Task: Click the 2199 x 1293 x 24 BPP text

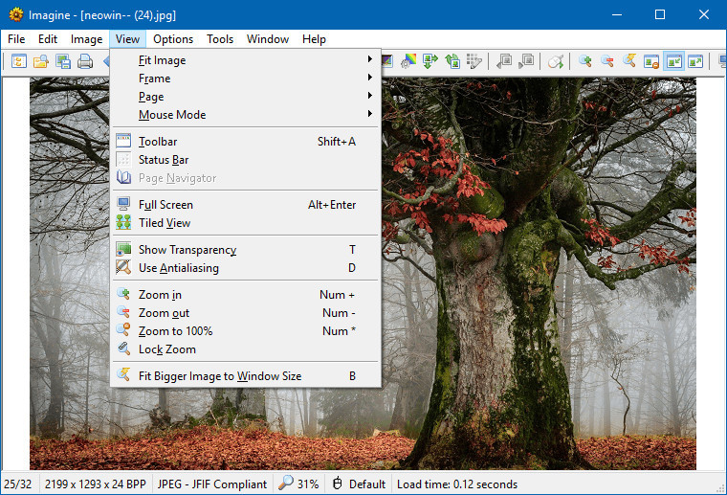Action: pos(96,484)
